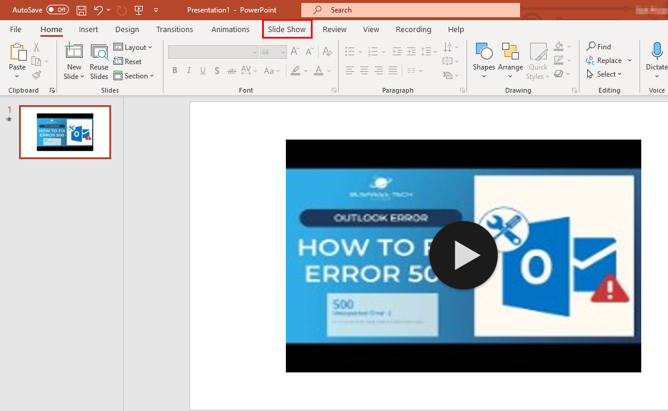Click the Reuse Slides icon
Viewport: 668px width, 411px height.
tap(99, 52)
